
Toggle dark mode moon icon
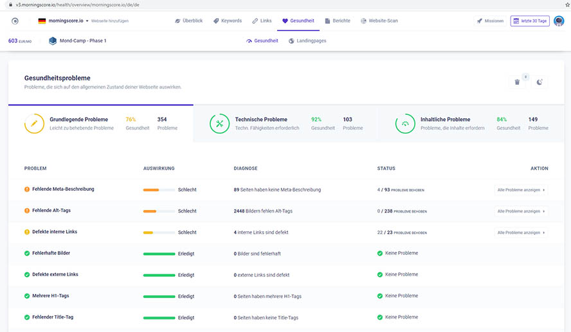pyautogui.click(x=539, y=82)
